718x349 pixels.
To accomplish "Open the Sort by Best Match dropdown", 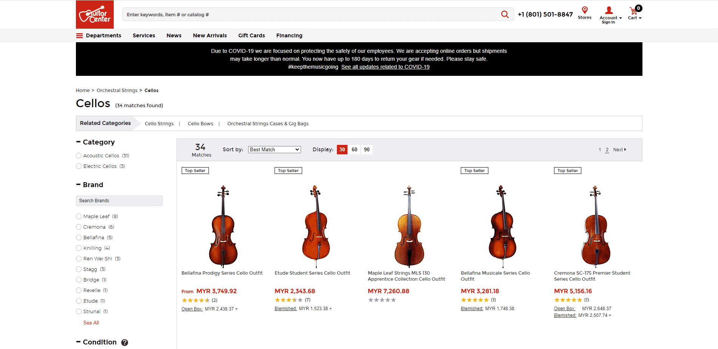I will tap(275, 149).
